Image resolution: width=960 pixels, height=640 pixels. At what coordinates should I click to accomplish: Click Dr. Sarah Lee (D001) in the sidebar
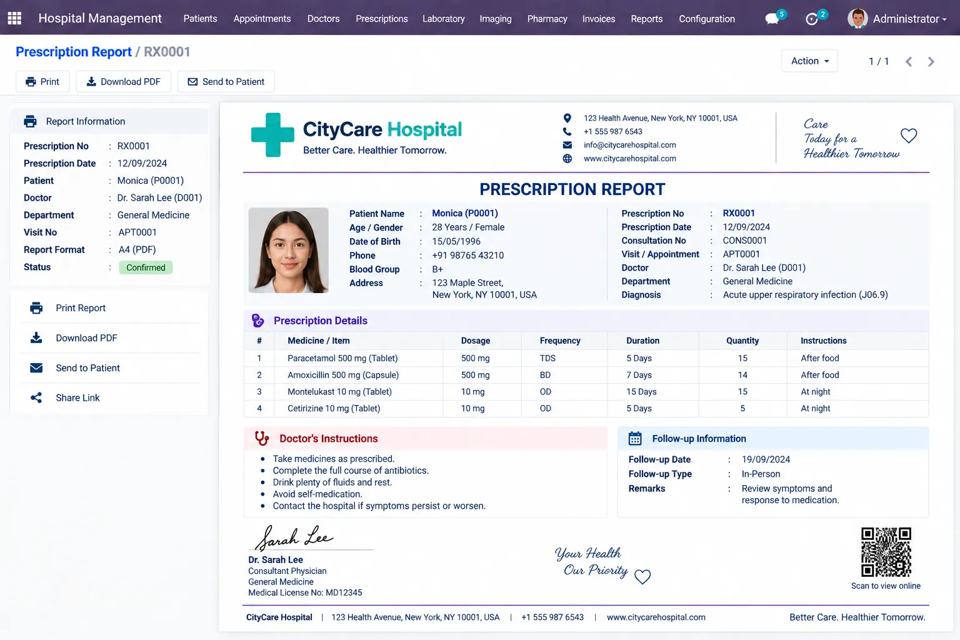click(159, 197)
